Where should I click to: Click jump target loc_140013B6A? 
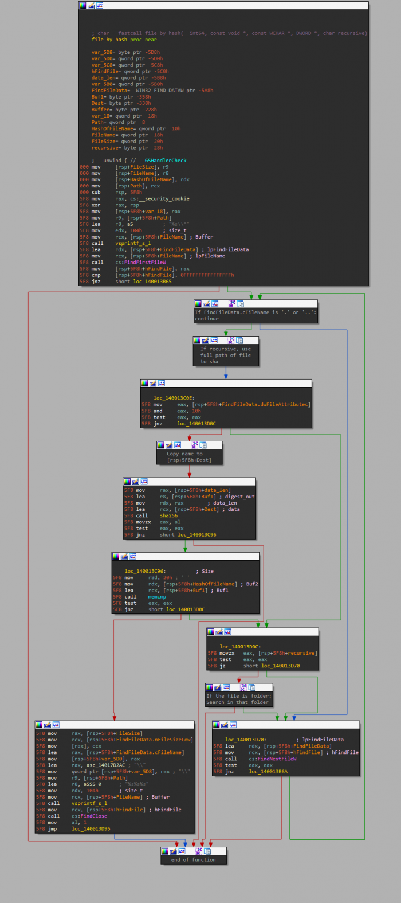pyautogui.click(x=268, y=772)
